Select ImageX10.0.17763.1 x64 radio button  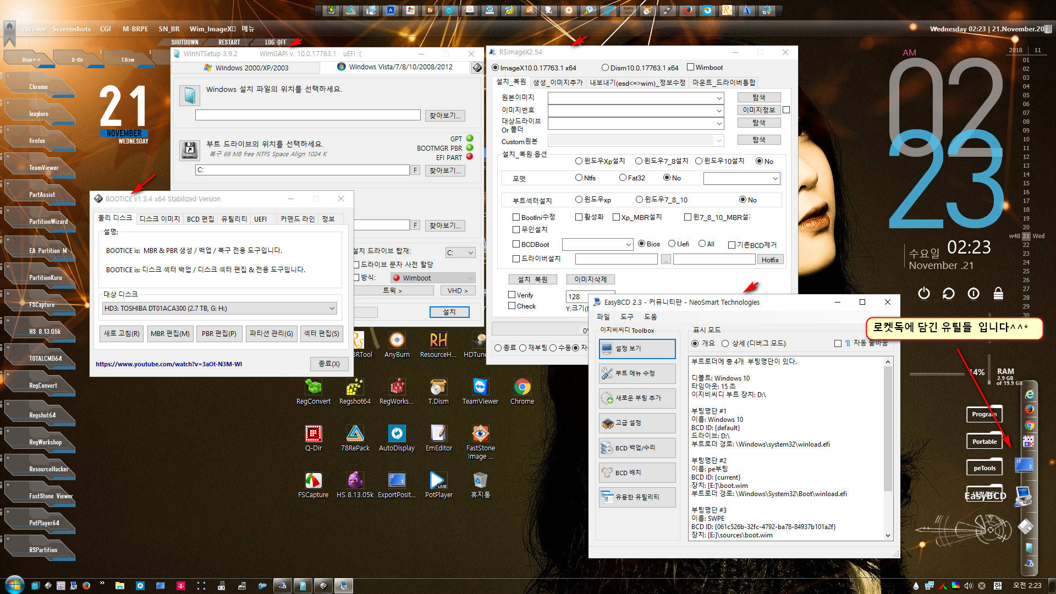point(496,68)
